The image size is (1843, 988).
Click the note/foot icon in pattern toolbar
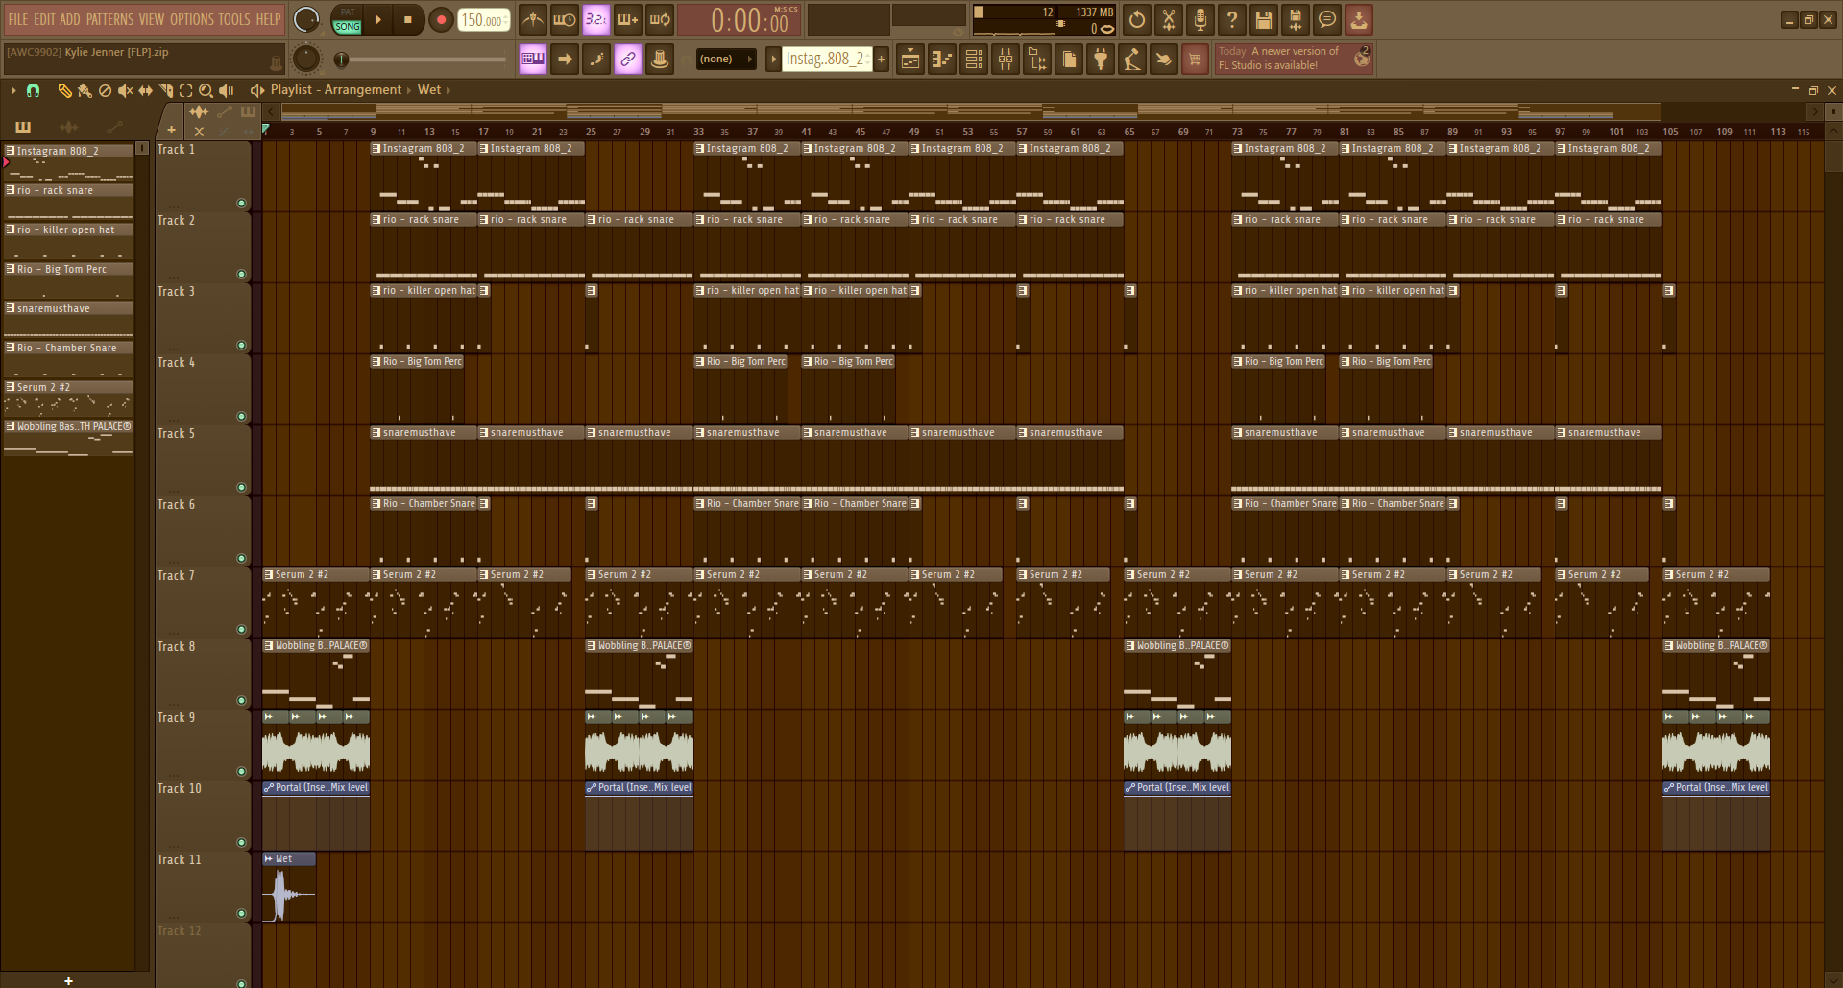[x=596, y=60]
